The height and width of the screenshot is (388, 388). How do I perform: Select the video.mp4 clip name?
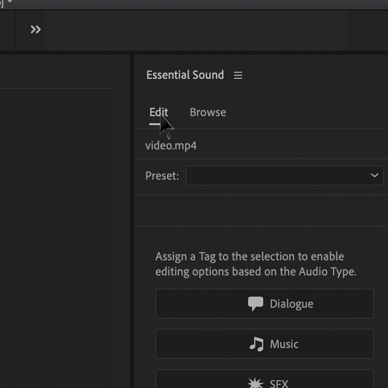click(x=171, y=145)
